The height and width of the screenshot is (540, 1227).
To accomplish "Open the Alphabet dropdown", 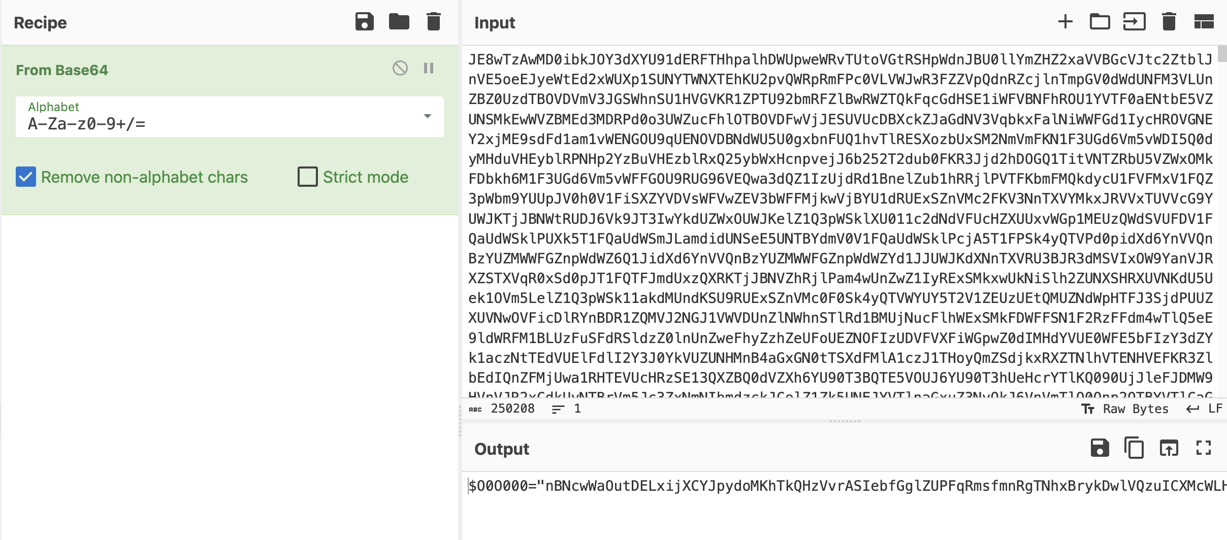I will point(427,117).
